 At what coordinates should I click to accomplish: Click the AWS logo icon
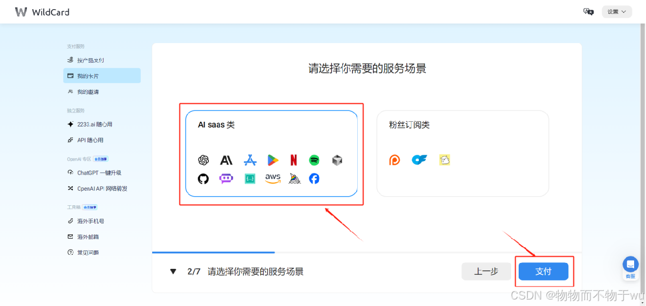(273, 178)
